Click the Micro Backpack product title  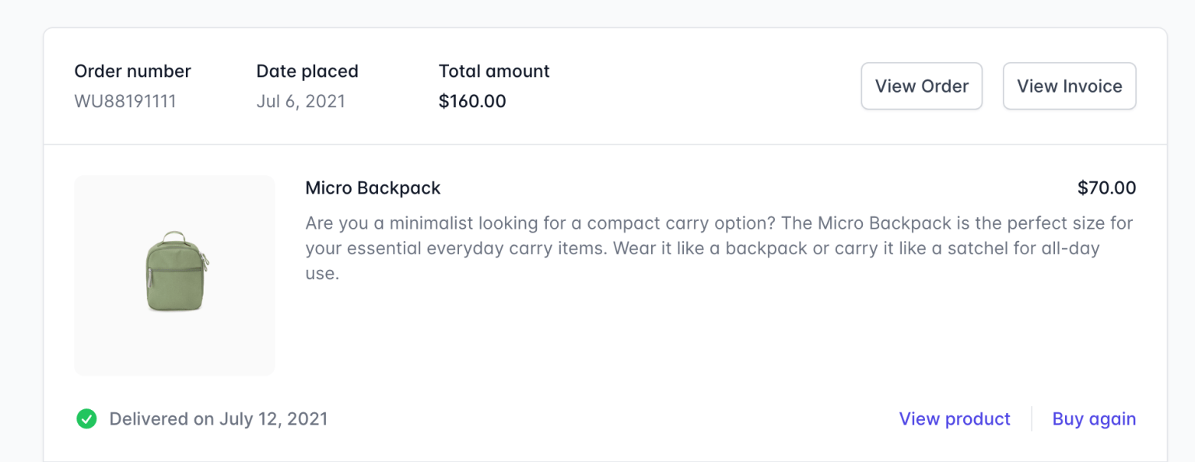[x=373, y=188]
